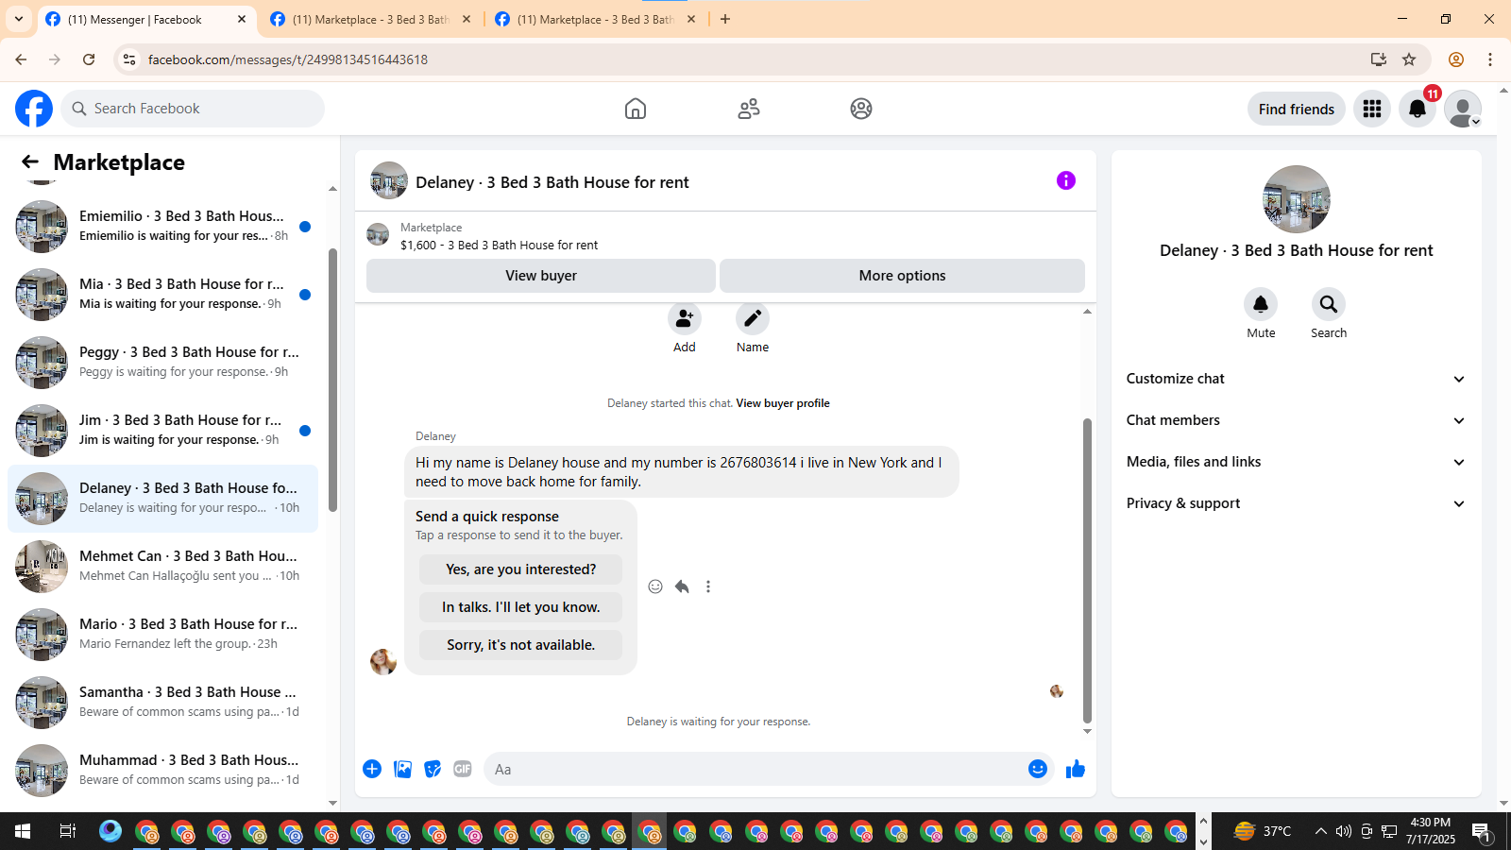The width and height of the screenshot is (1511, 850).
Task: Switch to the second Marketplace browser tab
Action: pyautogui.click(x=370, y=19)
